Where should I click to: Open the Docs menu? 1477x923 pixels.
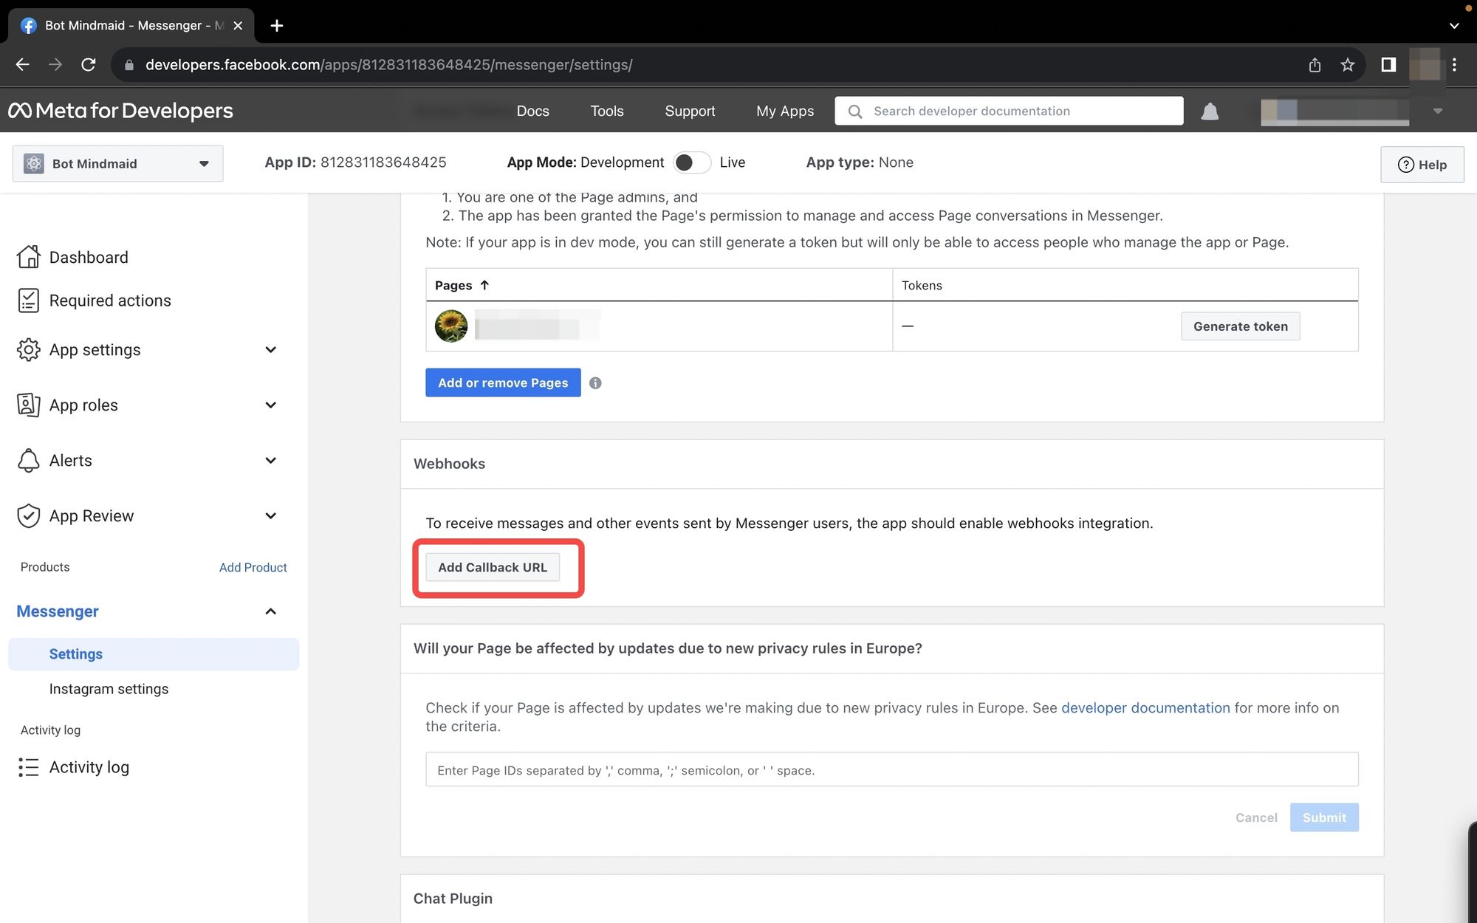533,111
